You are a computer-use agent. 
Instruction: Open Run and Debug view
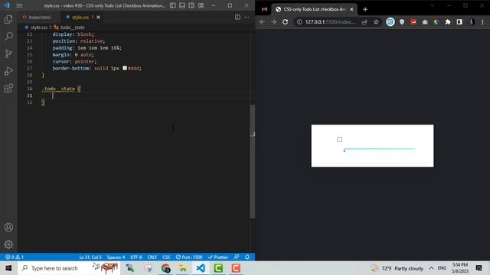click(8, 71)
